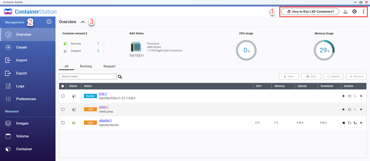Click power icon in ubuntu-1 row

(350, 123)
